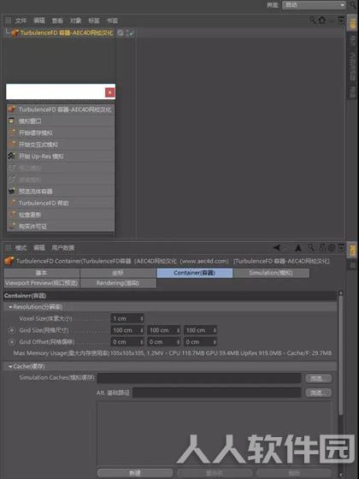359x479 pixels.
Task: Click the up arrow in Attribute Manager
Action: point(298,248)
